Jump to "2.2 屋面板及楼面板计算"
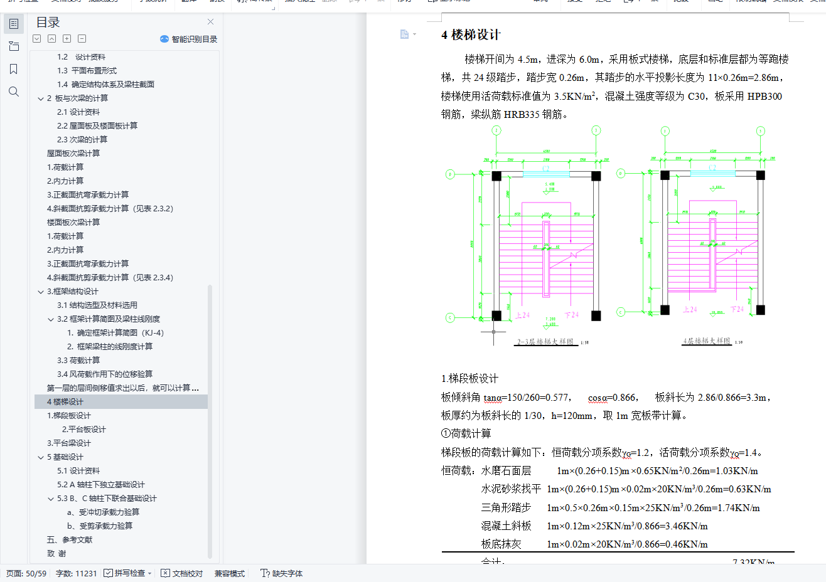 [97, 126]
